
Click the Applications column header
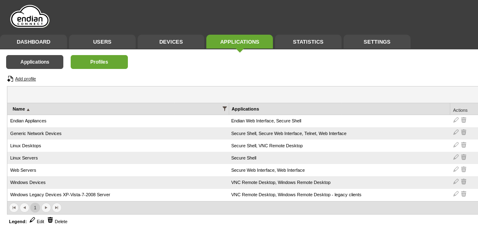click(246, 109)
